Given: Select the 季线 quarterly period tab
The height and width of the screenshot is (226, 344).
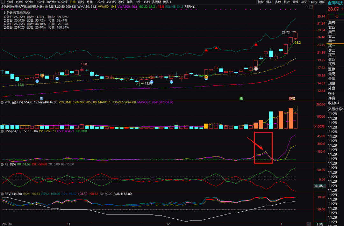Looking at the screenshot, I should [x=121, y=2].
